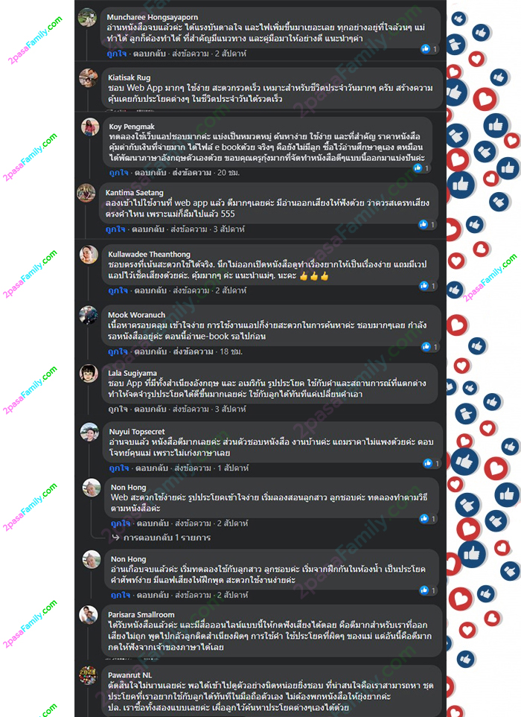Unlike Mook Woranuch's comment via ถูกใจ
Image resolution: width=521 pixels, height=717 pixels.
[118, 351]
